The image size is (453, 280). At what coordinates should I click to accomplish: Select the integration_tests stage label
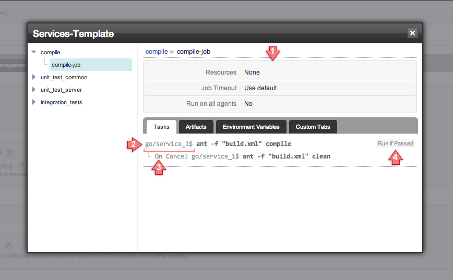coord(61,102)
